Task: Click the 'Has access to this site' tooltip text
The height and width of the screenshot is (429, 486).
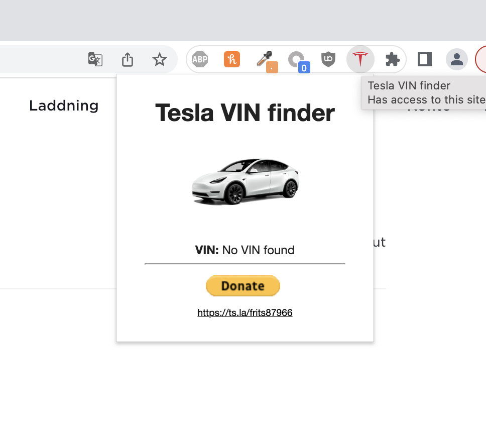Action: pyautogui.click(x=426, y=100)
